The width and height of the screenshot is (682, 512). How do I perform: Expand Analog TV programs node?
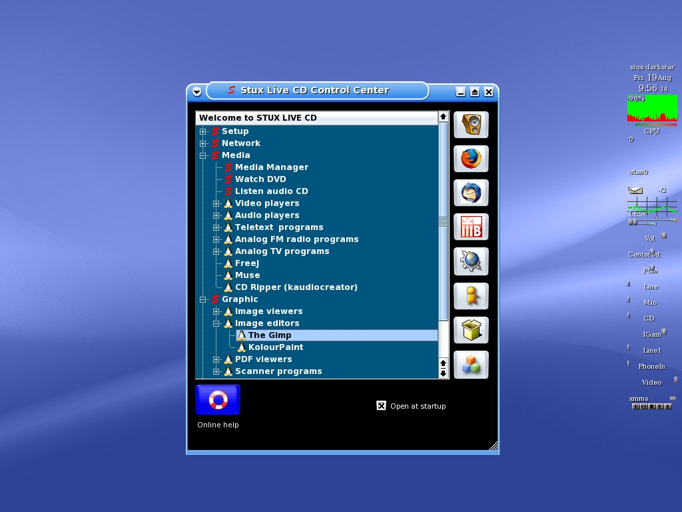tap(216, 251)
